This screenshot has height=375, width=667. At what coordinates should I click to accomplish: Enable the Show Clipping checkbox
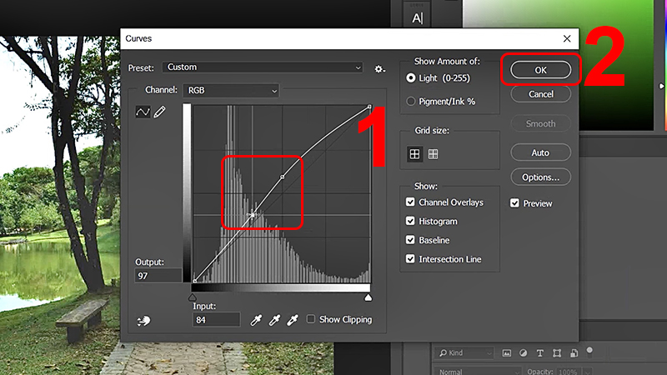point(311,319)
